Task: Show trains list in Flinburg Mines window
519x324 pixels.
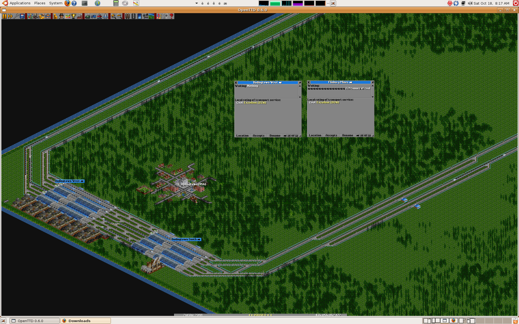Action: point(358,135)
